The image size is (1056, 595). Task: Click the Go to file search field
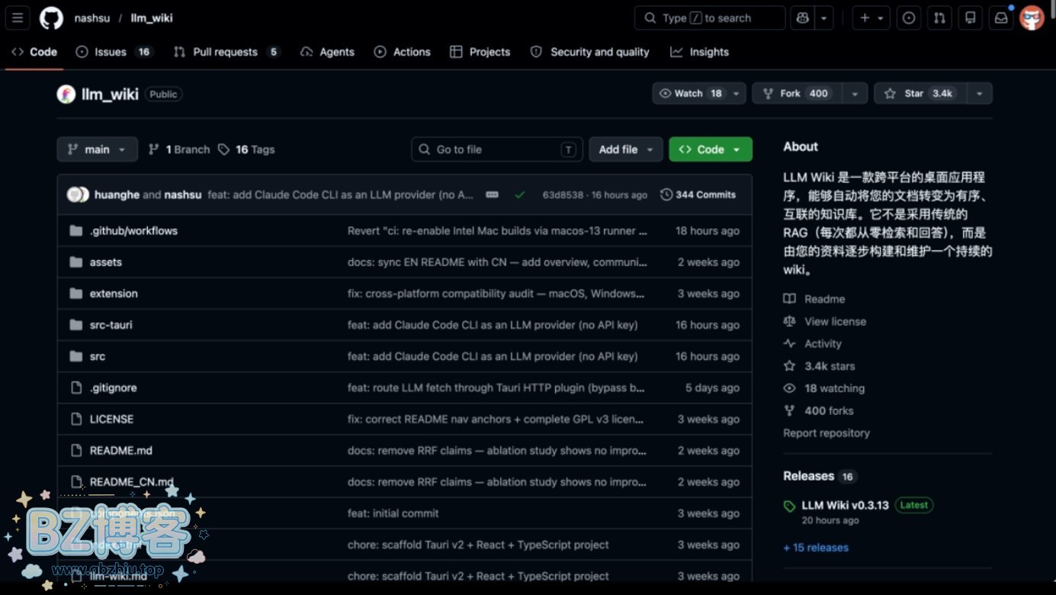pyautogui.click(x=496, y=150)
